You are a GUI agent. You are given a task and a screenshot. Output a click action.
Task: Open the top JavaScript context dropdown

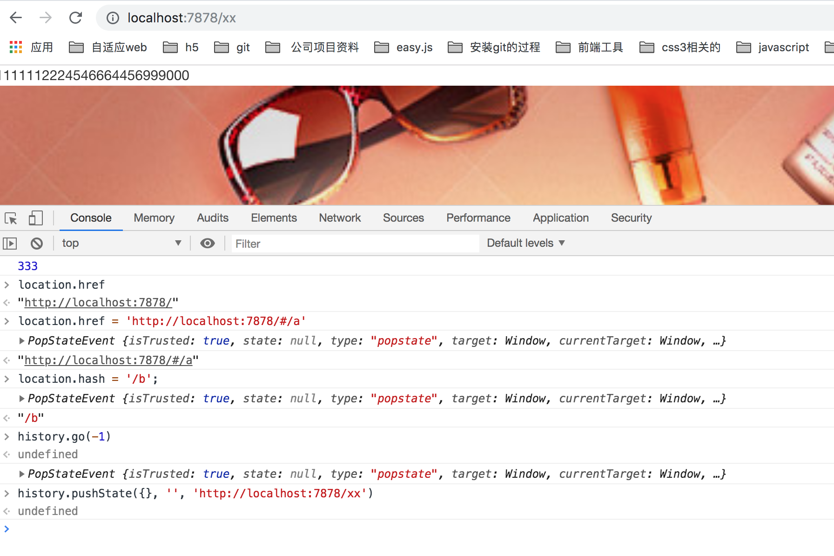(x=121, y=243)
